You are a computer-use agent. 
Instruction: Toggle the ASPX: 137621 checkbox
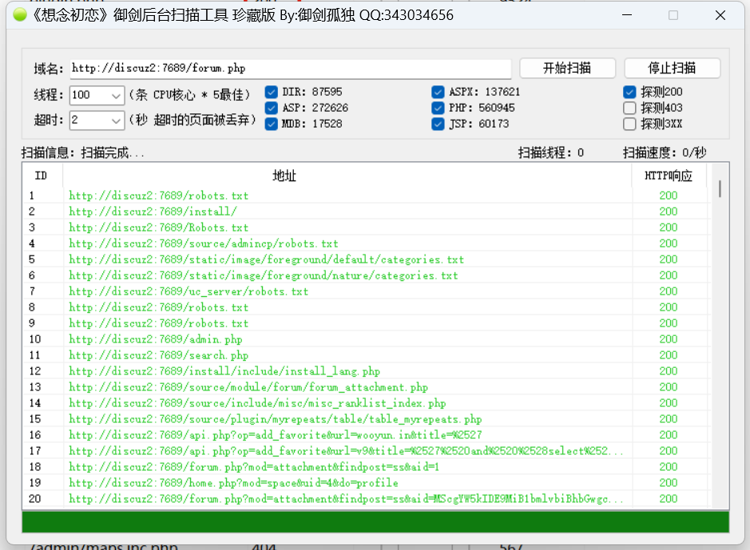tap(438, 92)
